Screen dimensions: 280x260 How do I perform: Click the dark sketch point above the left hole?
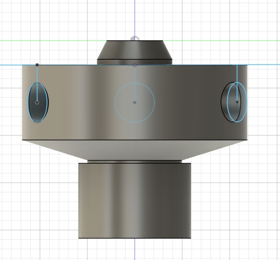(37, 65)
